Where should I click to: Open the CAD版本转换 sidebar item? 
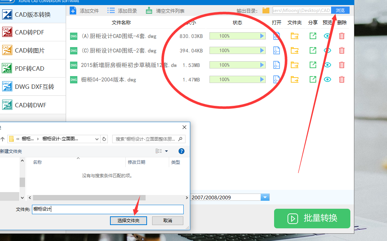[33, 14]
